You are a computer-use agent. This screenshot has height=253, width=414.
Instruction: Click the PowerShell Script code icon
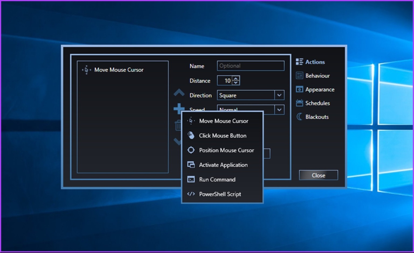[x=191, y=194]
